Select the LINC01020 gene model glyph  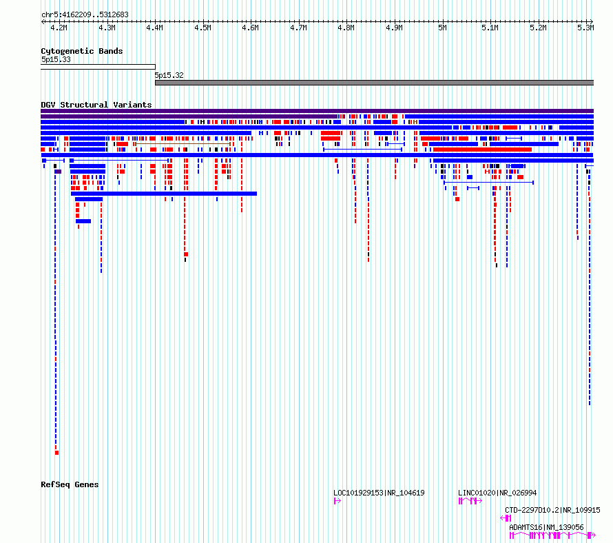coord(470,501)
